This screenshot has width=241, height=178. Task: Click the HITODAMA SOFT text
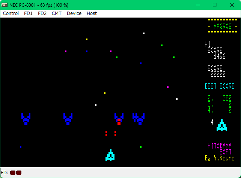pyautogui.click(x=220, y=149)
